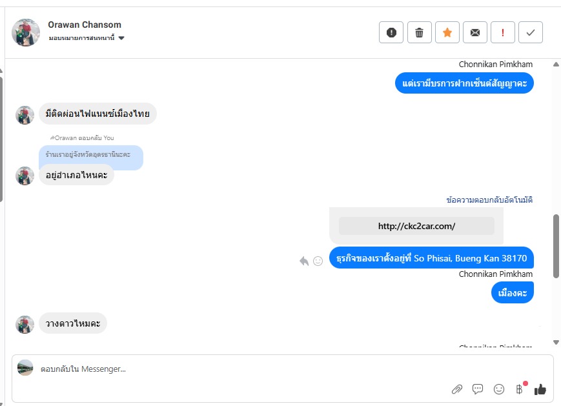
Task: Attach a file with paperclip icon
Action: tap(456, 389)
